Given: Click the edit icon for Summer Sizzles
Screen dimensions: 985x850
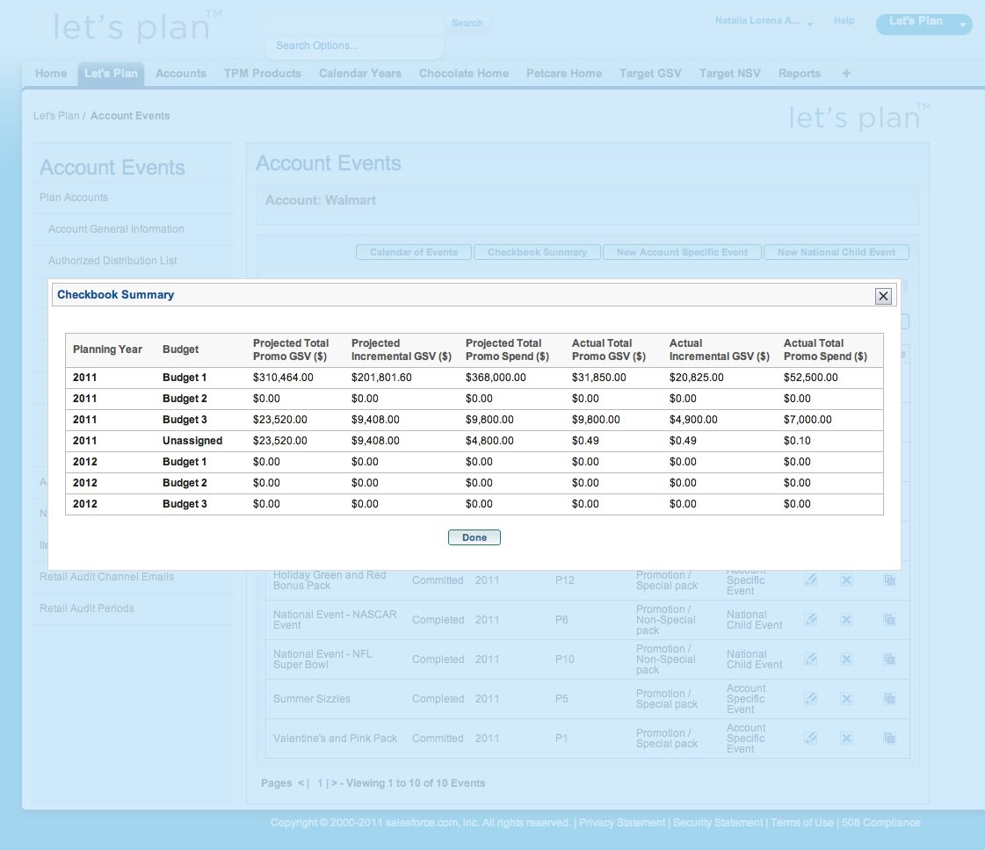Looking at the screenshot, I should click(x=811, y=699).
